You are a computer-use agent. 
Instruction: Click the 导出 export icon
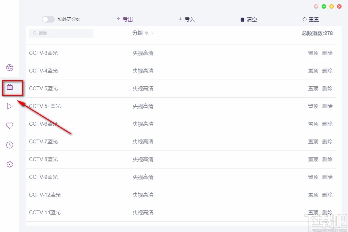tap(118, 19)
